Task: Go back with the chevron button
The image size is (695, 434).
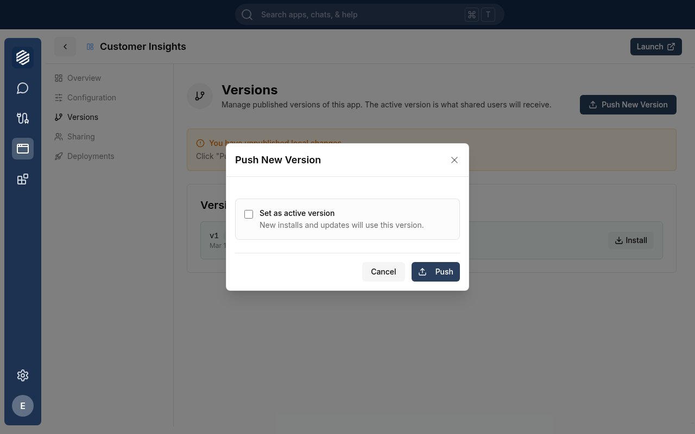Action: pyautogui.click(x=65, y=47)
